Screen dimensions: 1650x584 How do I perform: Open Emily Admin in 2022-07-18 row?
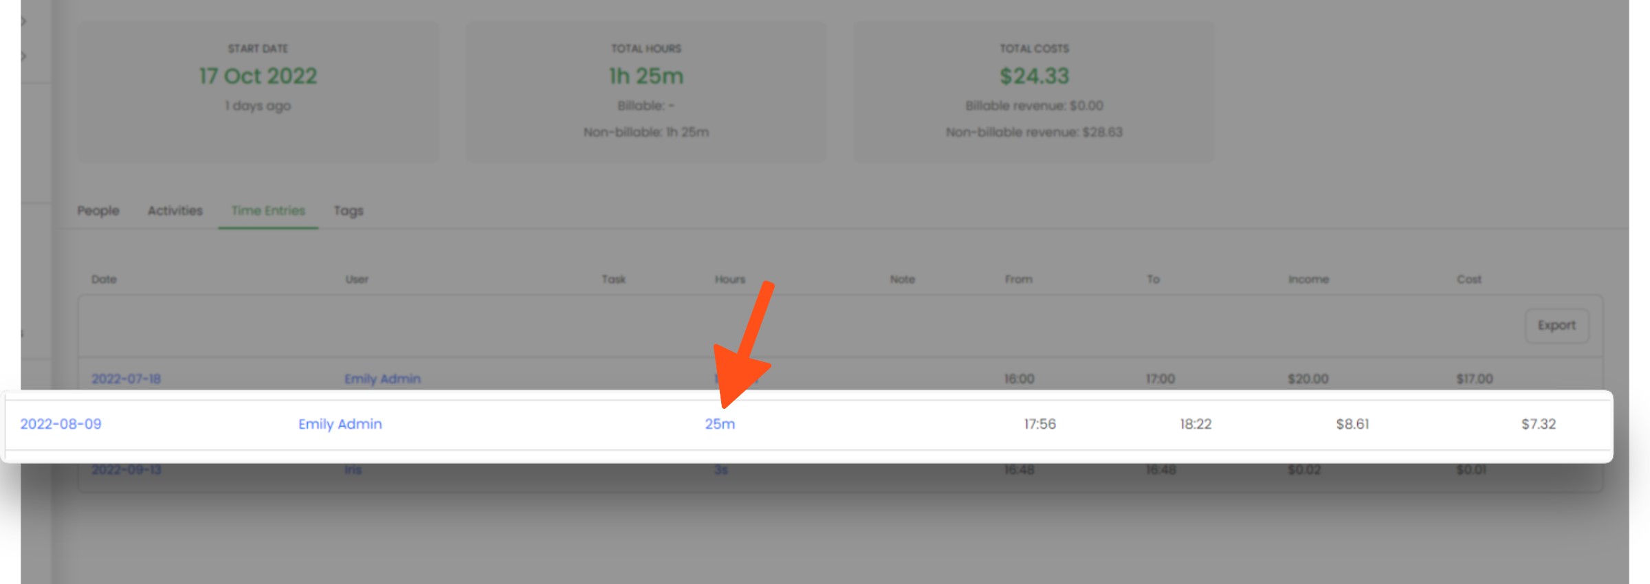point(382,379)
